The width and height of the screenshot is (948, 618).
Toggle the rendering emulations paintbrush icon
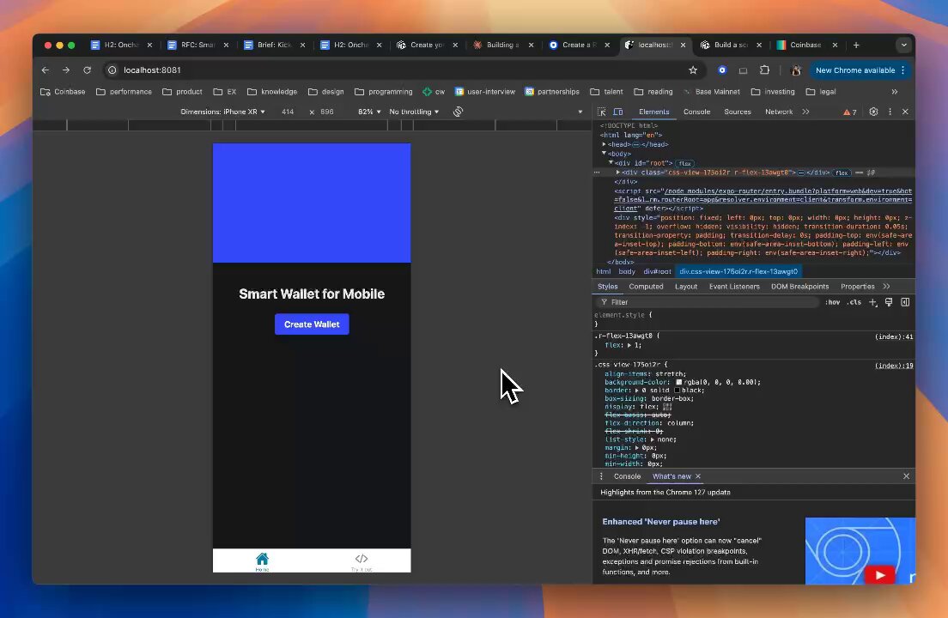tap(889, 302)
